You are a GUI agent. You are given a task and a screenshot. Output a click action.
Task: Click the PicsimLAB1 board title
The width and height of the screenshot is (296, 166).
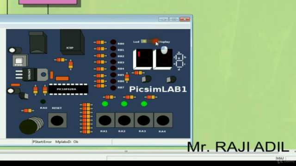158,89
